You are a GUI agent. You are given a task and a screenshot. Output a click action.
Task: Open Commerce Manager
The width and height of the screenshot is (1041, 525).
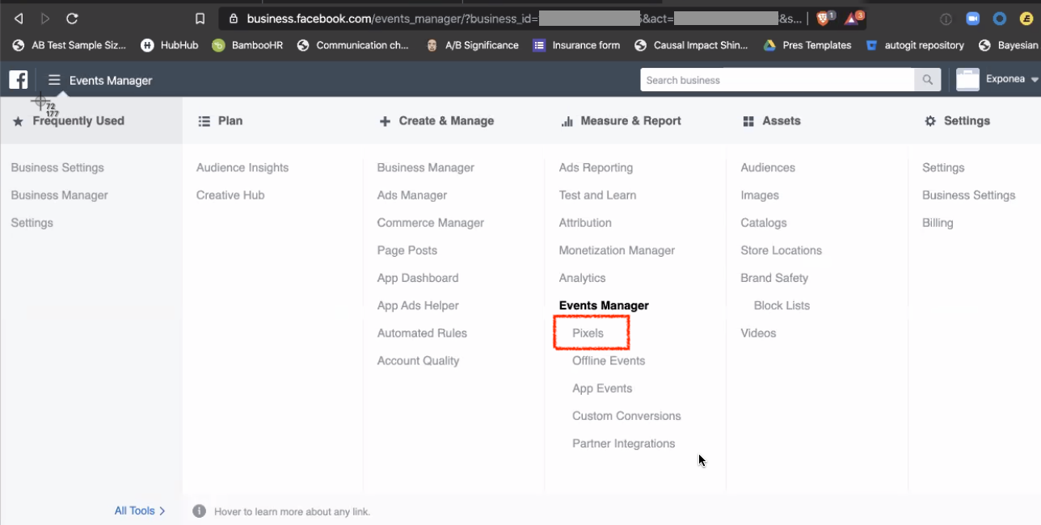pos(431,223)
